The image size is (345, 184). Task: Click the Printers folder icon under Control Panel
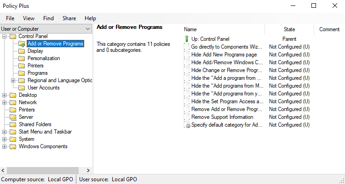point(22,66)
